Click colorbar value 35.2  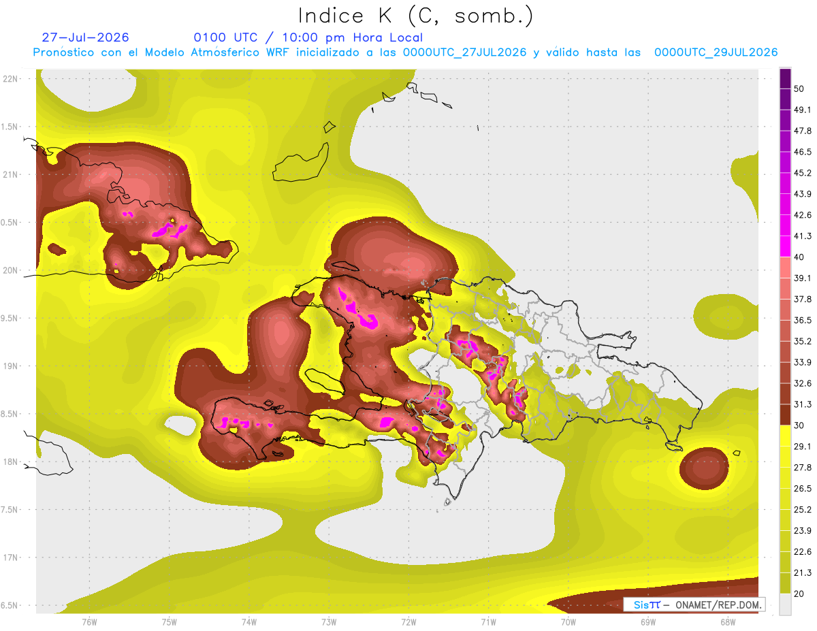[x=802, y=341]
